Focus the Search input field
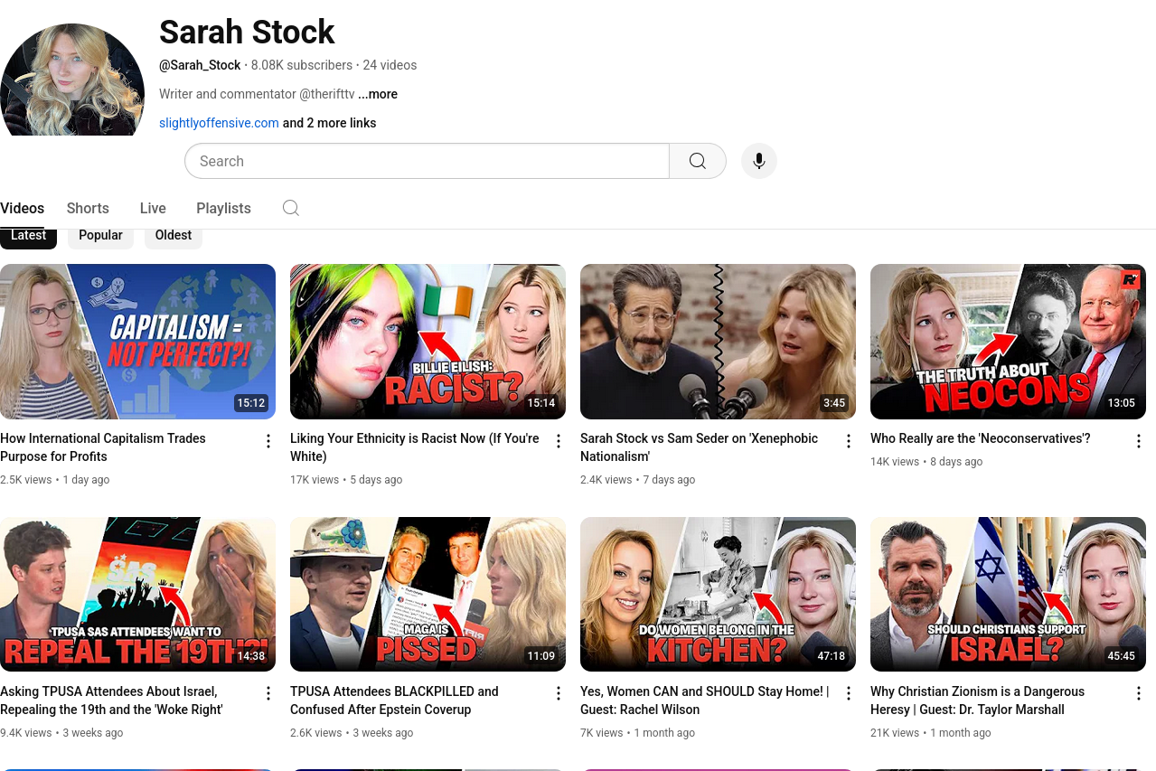Image resolution: width=1156 pixels, height=771 pixels. (x=427, y=161)
